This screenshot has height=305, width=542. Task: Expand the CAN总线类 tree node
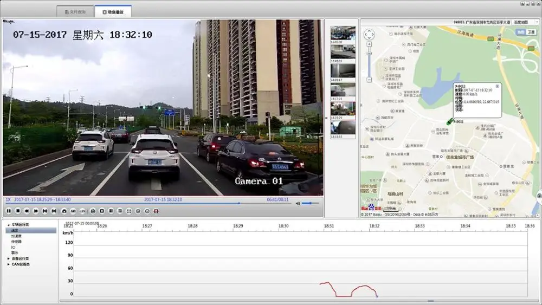8,264
